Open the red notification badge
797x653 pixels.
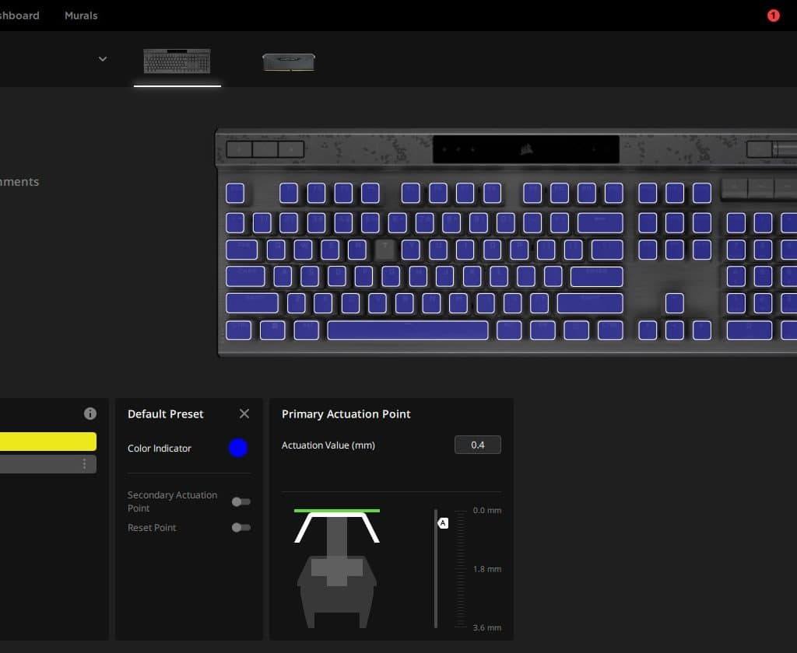coord(773,16)
